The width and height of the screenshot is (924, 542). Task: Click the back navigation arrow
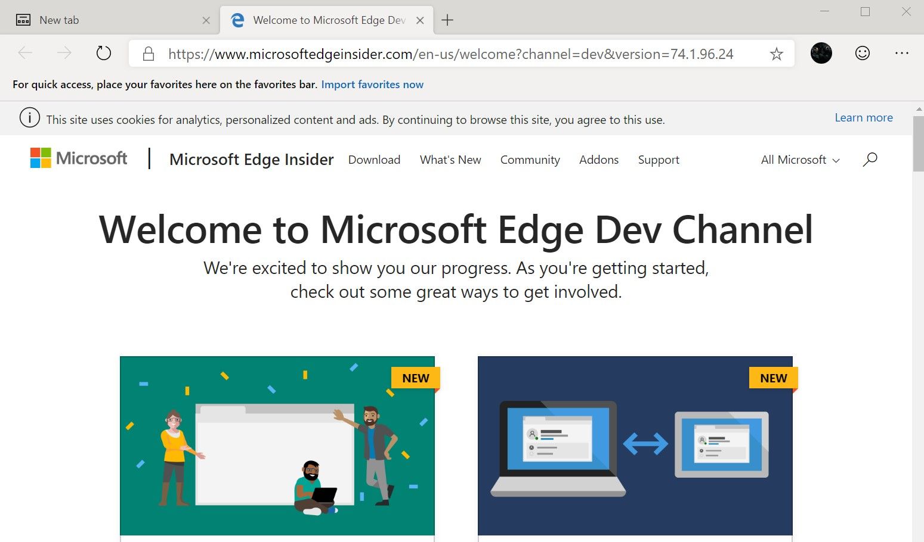pos(25,54)
